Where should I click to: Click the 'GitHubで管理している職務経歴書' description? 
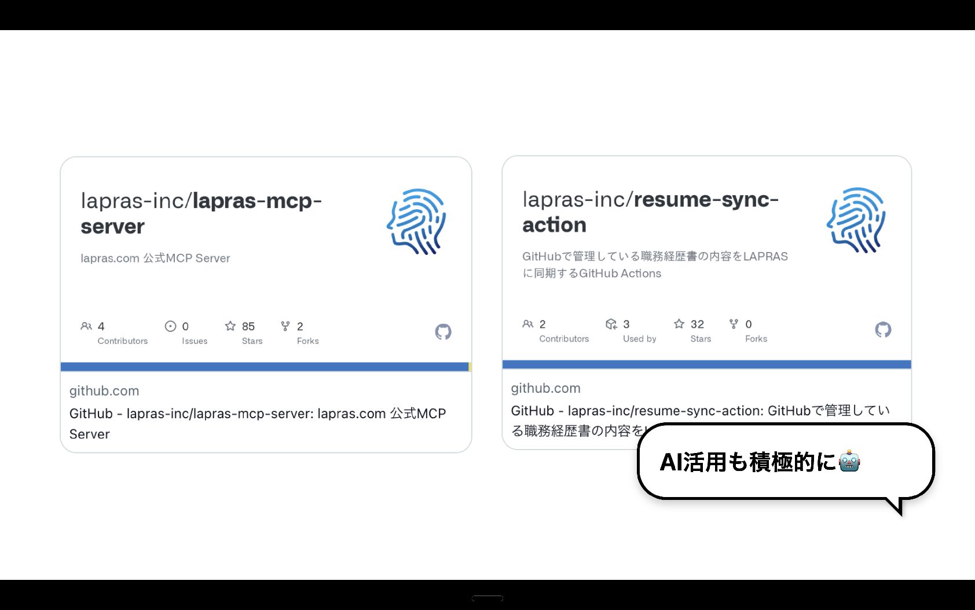click(655, 265)
